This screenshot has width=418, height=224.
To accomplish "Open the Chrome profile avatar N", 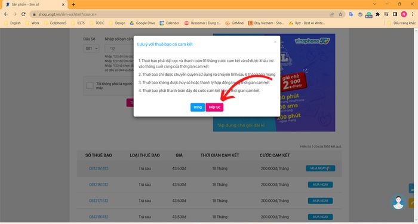I will click(x=404, y=14).
